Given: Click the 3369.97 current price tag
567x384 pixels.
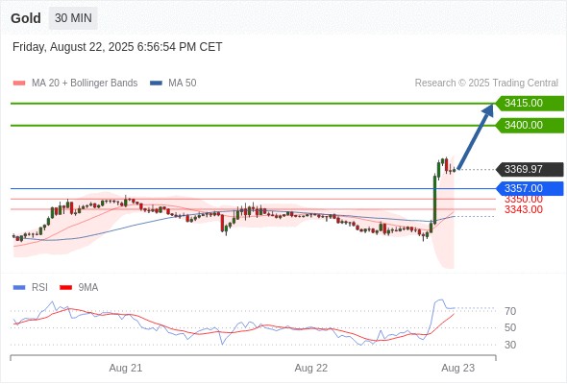Looking at the screenshot, I should point(530,169).
